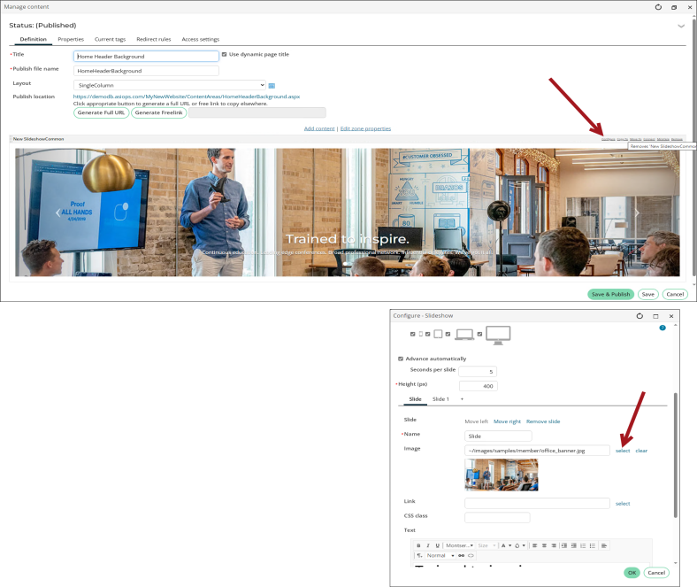Select the Slide tab
The width and height of the screenshot is (697, 587).
coord(415,398)
